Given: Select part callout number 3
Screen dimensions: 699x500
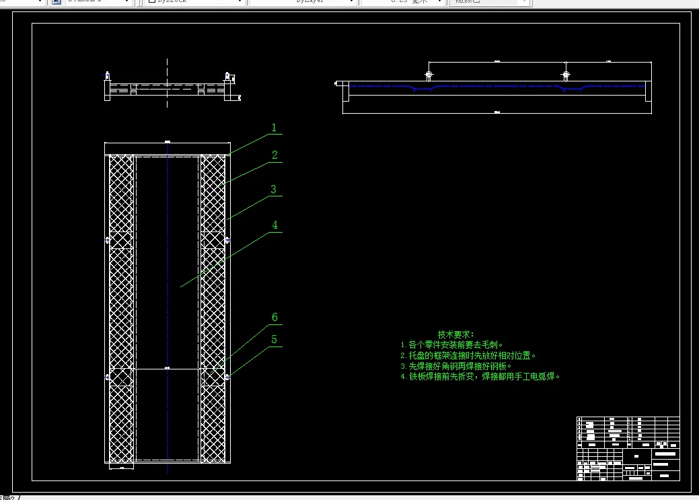Looking at the screenshot, I should 274,190.
